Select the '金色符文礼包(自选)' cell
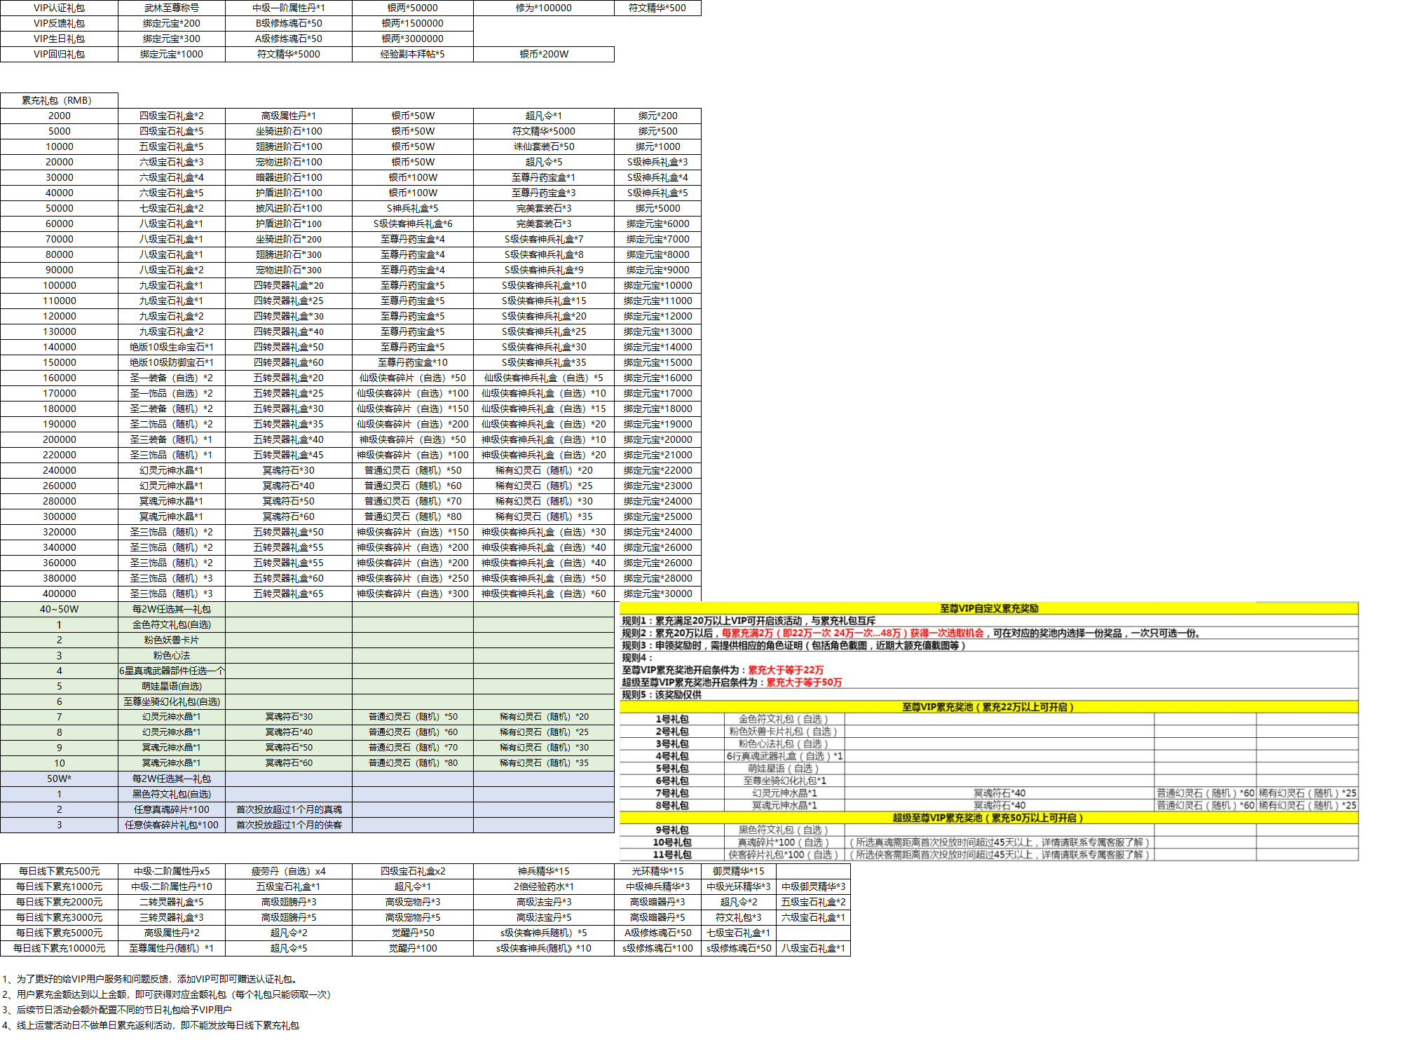The height and width of the screenshot is (1049, 1406). [172, 624]
